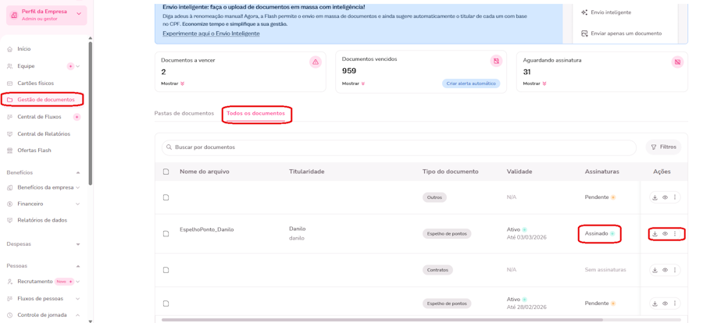This screenshot has height=323, width=703.
Task: Download the EspelhoPonto_Danilo document
Action: [x=655, y=234]
